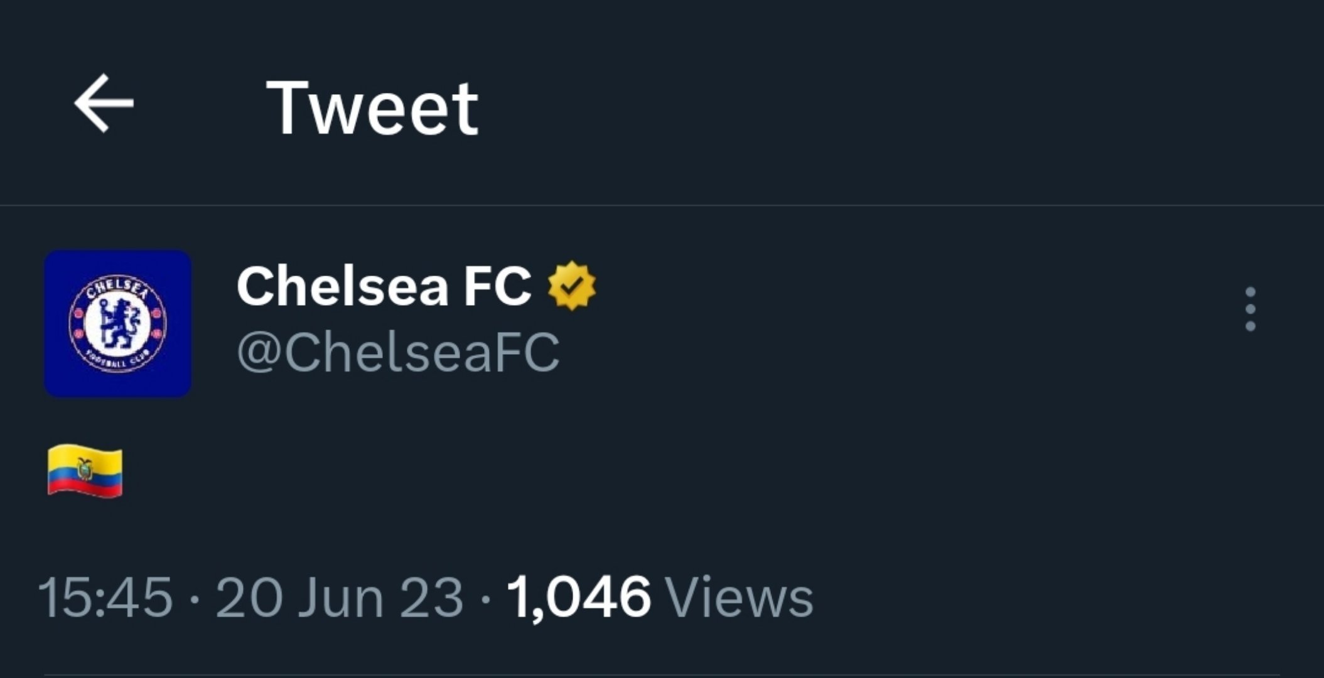Open the three-dot more options menu
The height and width of the screenshot is (678, 1324).
point(1250,309)
